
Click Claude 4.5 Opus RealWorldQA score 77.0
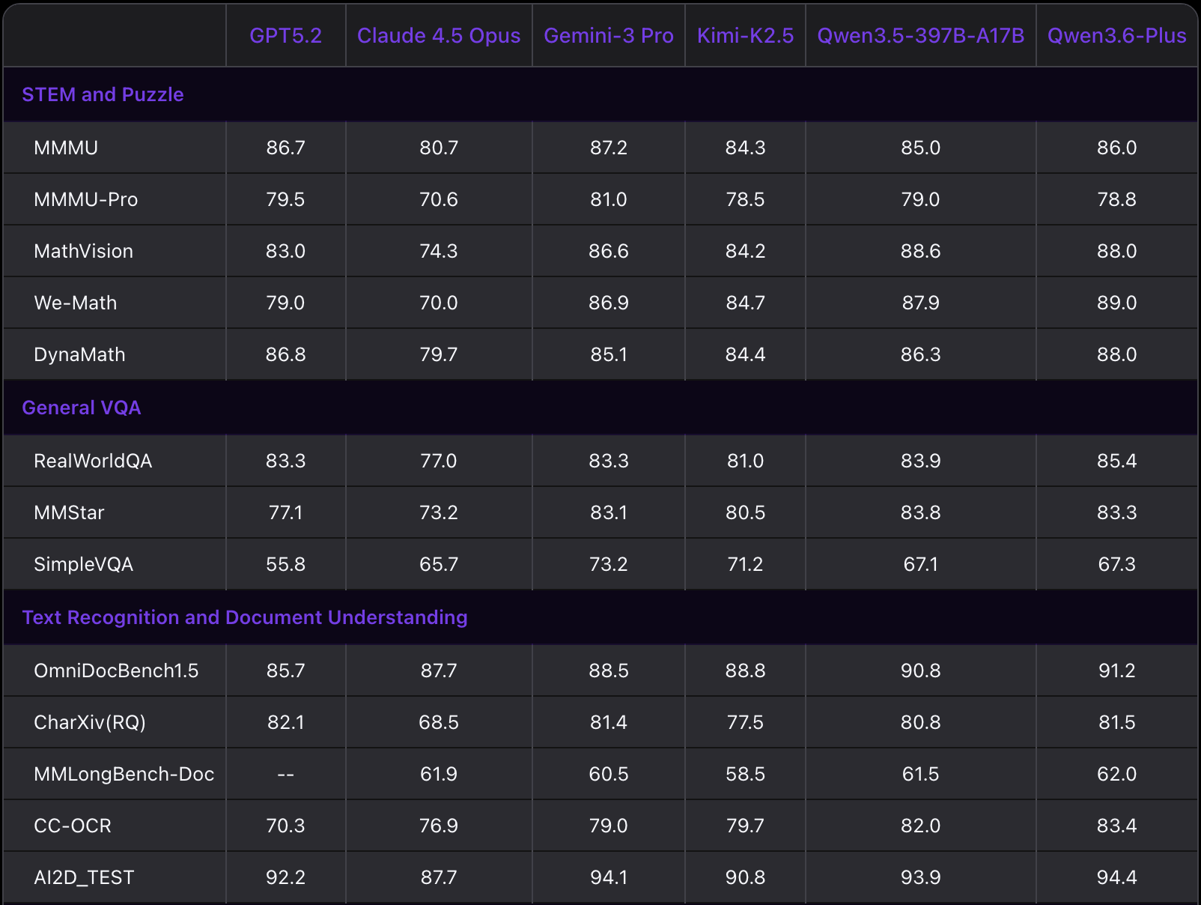click(x=439, y=461)
